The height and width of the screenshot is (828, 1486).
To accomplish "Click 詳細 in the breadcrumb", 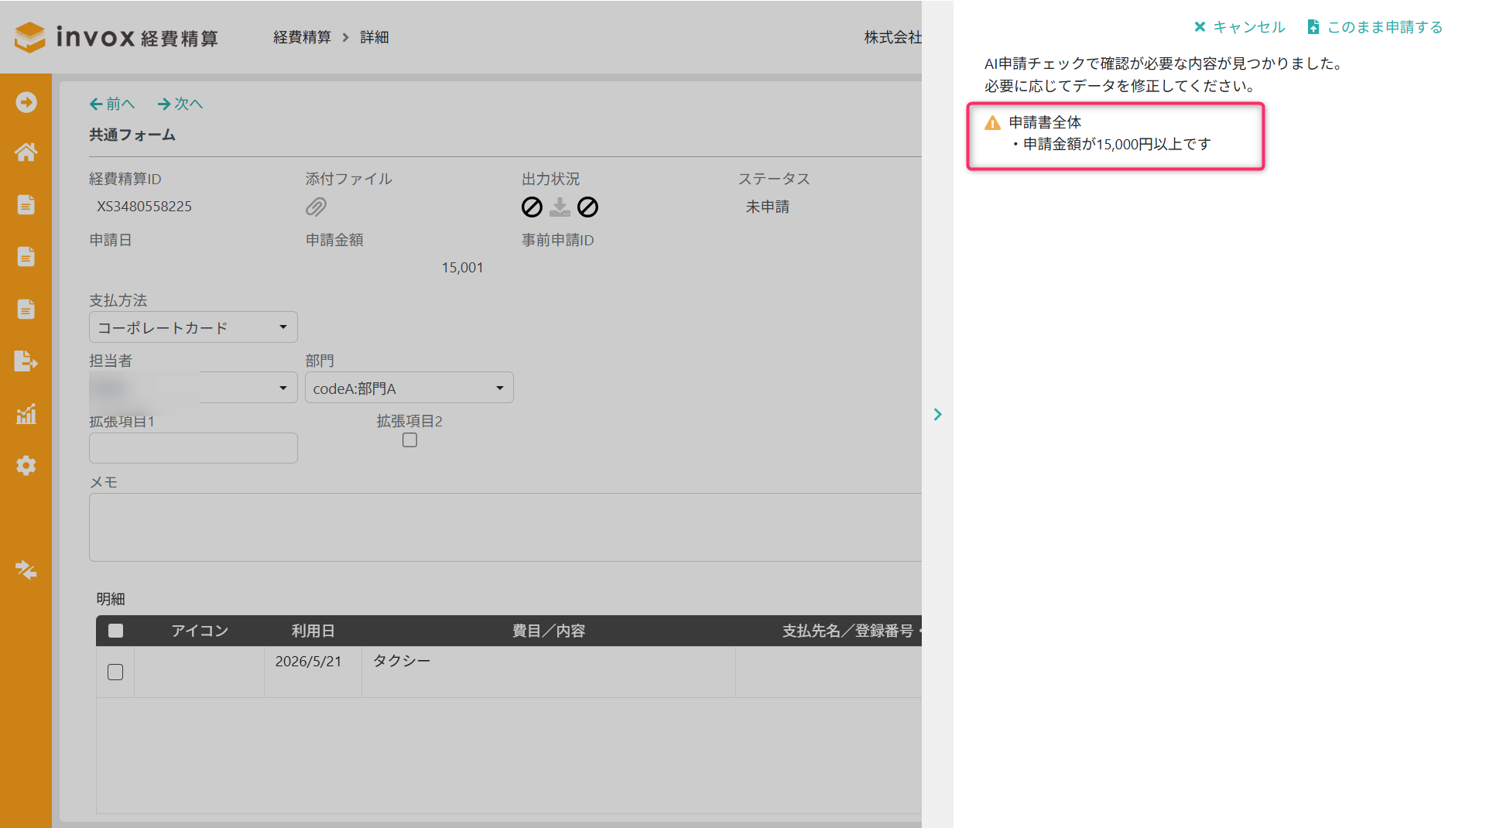I will tap(375, 37).
